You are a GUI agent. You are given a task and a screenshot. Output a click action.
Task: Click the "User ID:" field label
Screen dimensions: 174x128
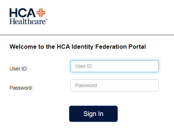pos(19,69)
